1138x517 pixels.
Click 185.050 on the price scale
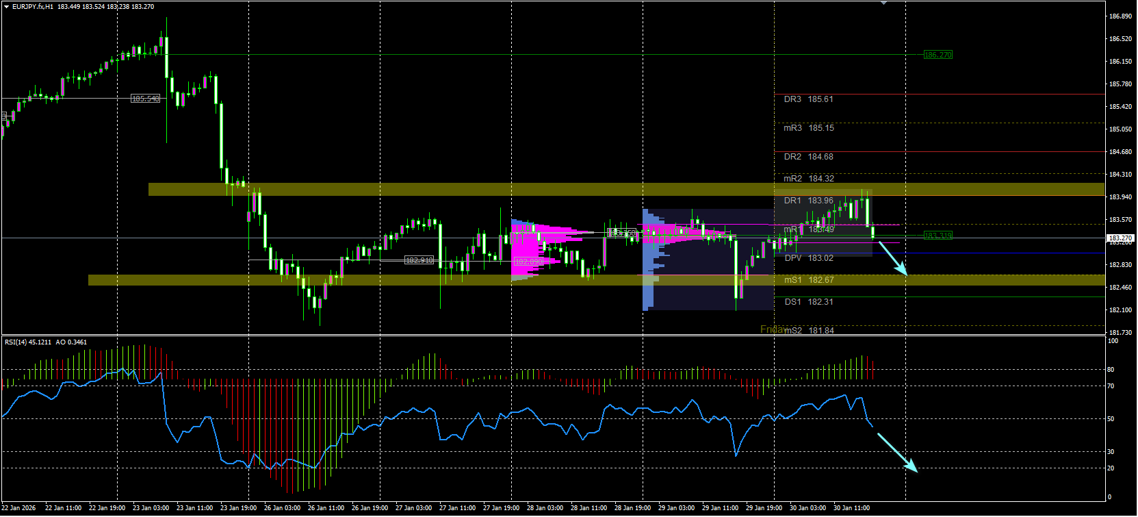coord(1120,129)
